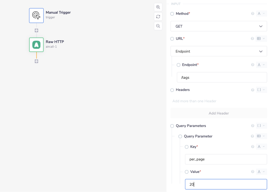Image resolution: width=270 pixels, height=192 pixels.
Task: Toggle the Query Parameters radio circle
Action: click(x=172, y=126)
